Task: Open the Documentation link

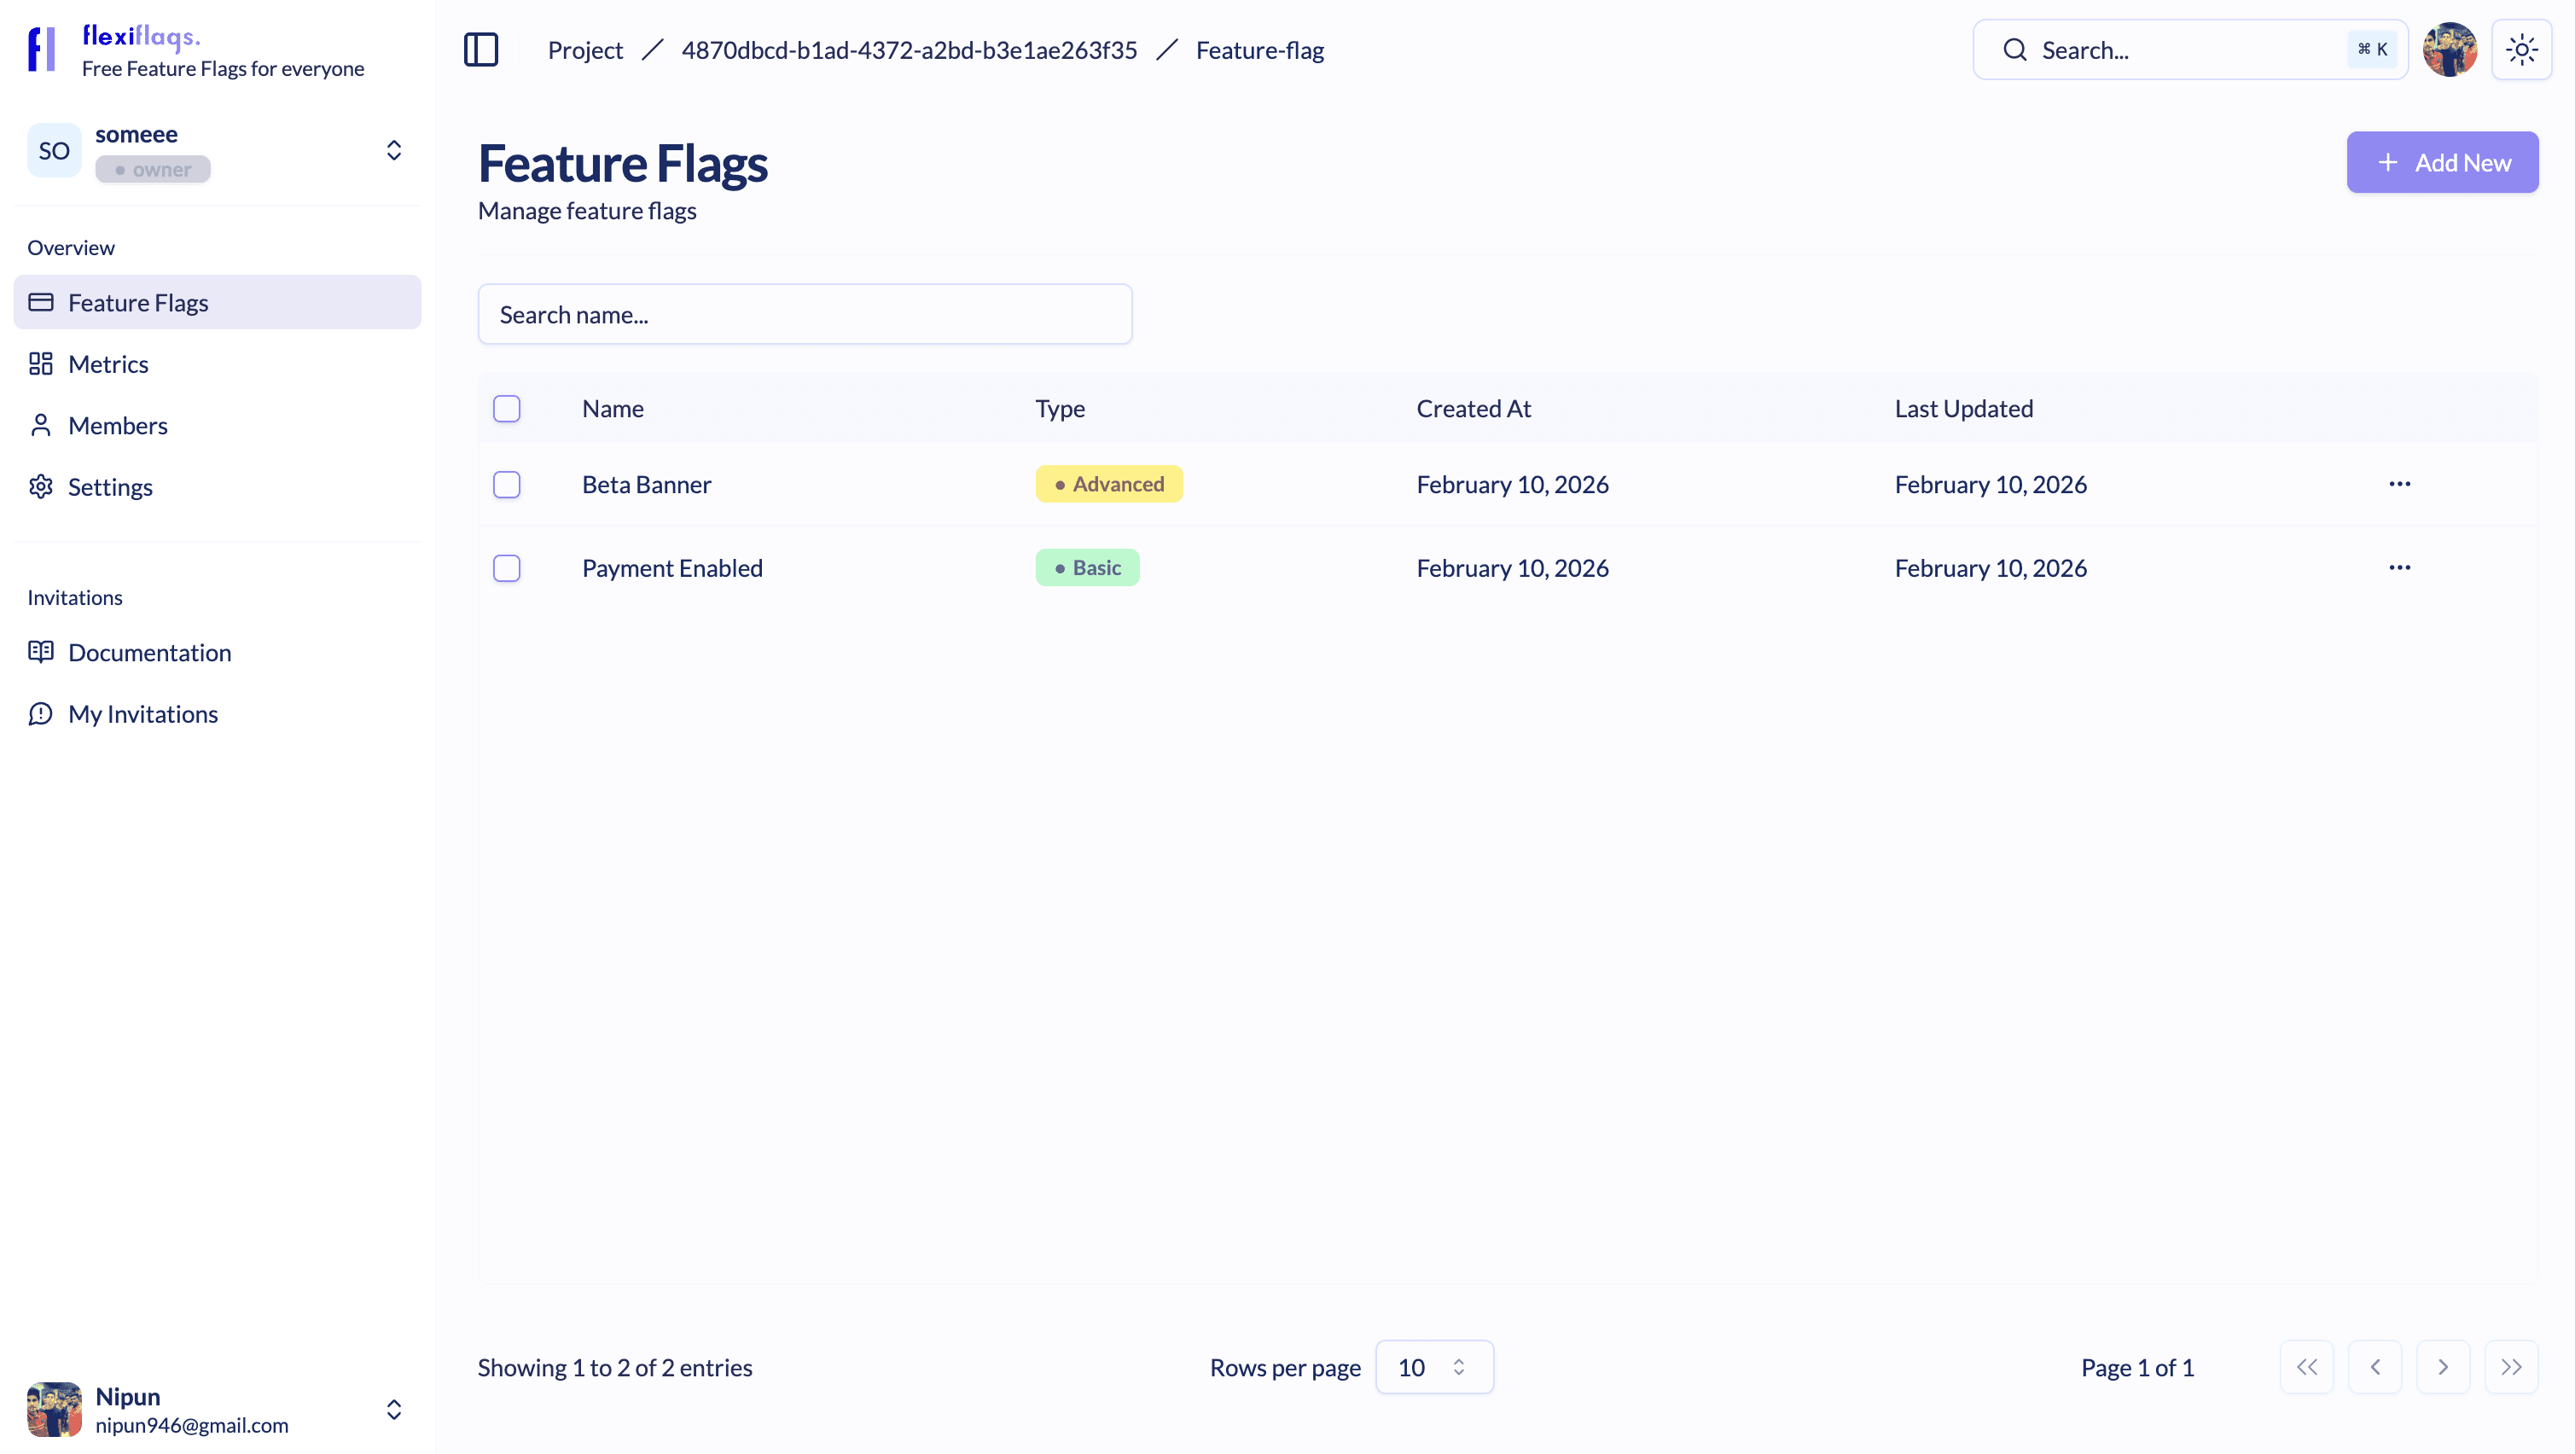Action: (149, 653)
